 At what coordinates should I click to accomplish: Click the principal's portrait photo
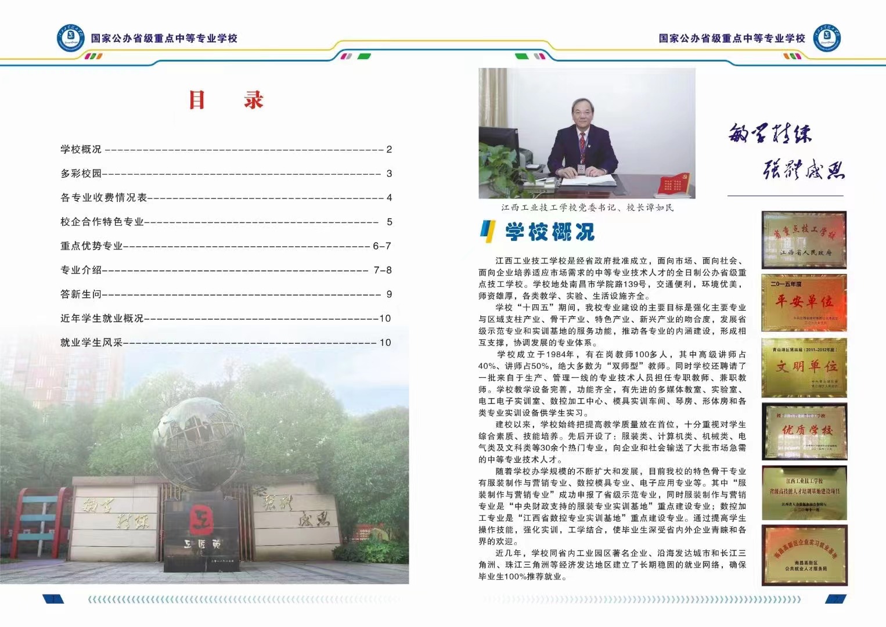[586, 133]
